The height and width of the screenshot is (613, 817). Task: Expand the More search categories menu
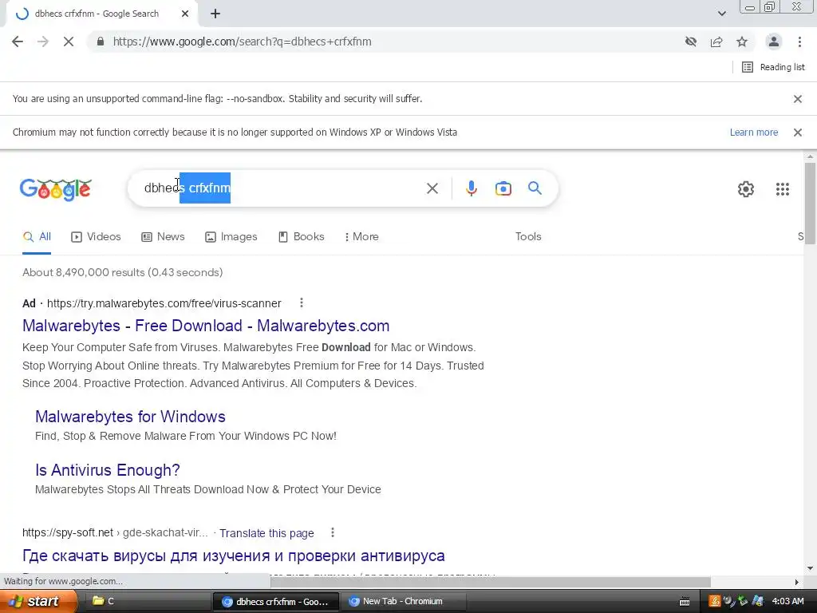coord(361,236)
